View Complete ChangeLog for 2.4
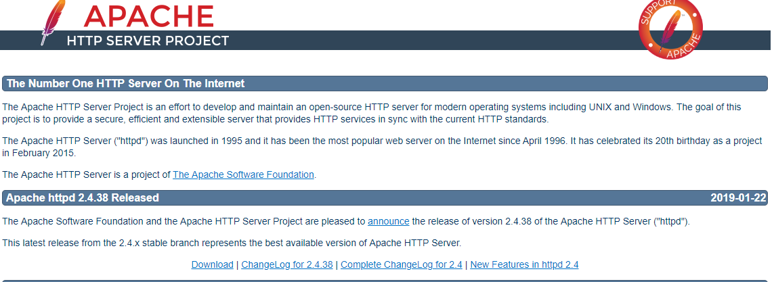The height and width of the screenshot is (282, 774). (401, 264)
